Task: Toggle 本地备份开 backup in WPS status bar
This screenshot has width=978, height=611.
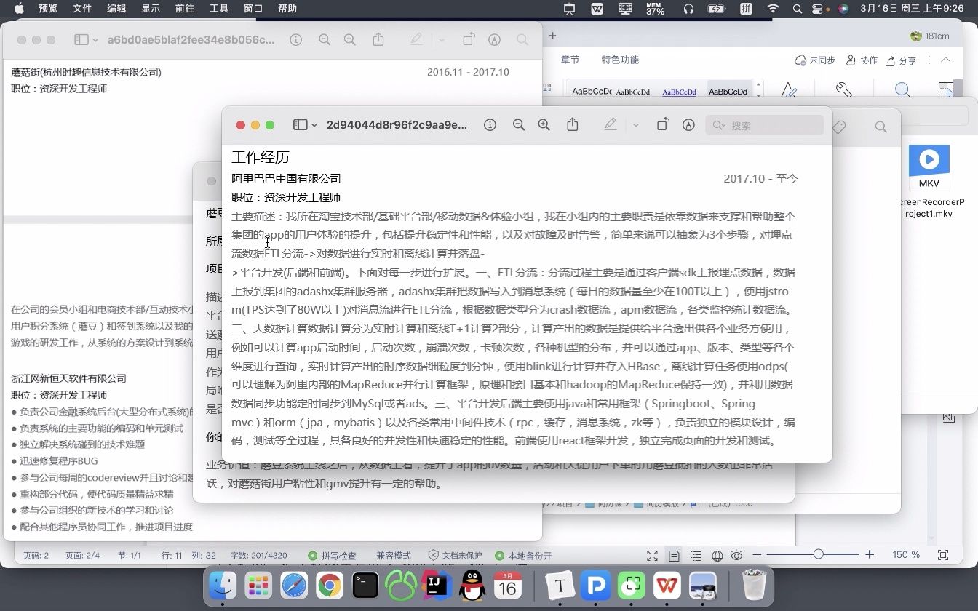Action: click(523, 556)
